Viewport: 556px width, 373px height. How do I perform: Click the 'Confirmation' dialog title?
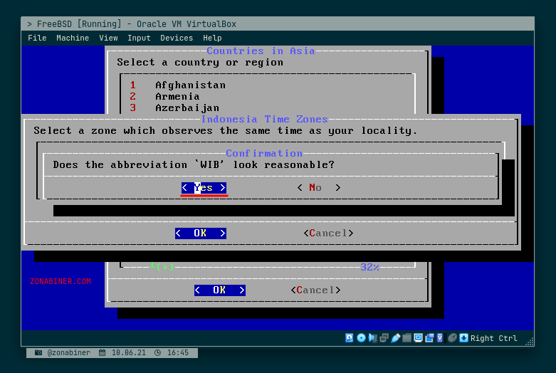264,153
